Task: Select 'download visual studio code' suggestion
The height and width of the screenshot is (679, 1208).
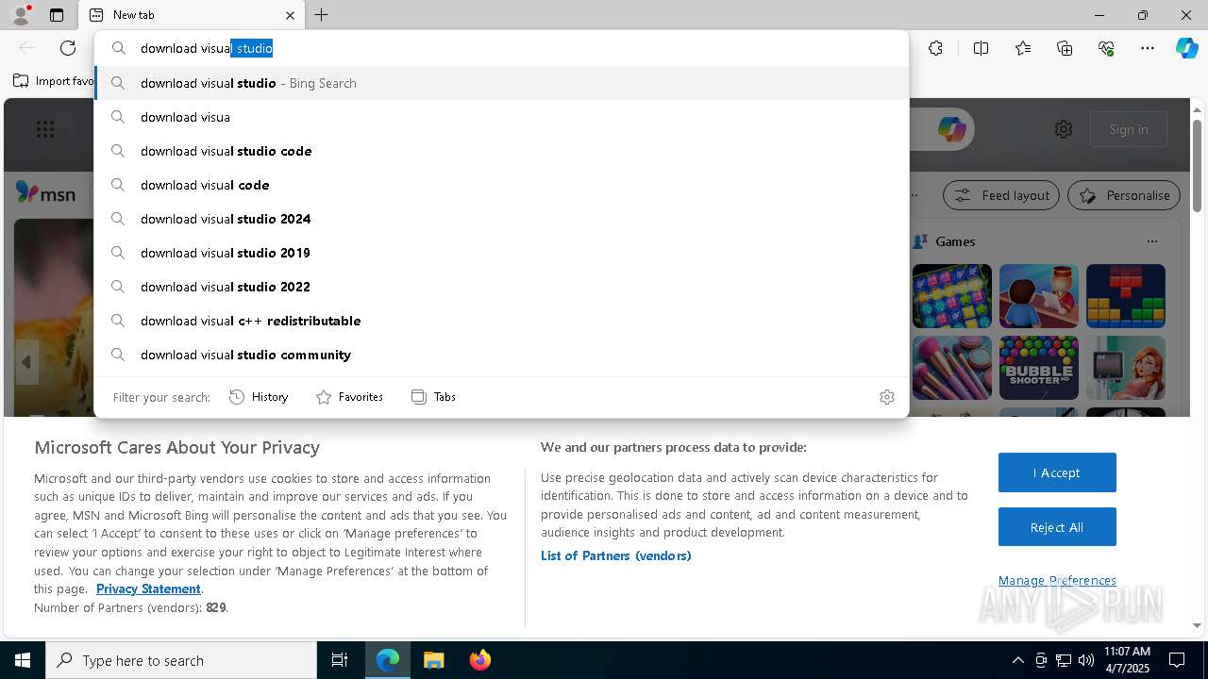Action: (501, 151)
